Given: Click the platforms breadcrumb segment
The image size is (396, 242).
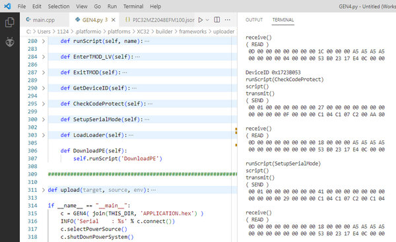Looking at the screenshot, I should click(x=119, y=32).
